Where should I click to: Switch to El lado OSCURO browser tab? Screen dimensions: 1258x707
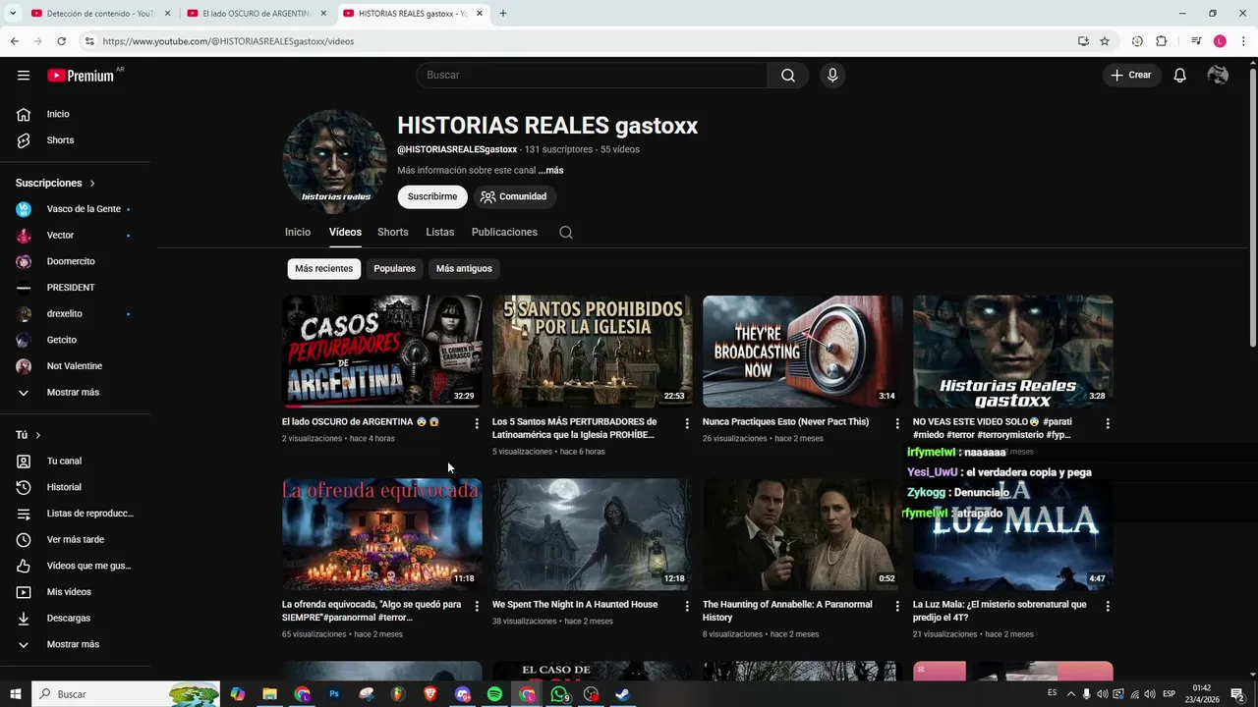[x=256, y=14]
